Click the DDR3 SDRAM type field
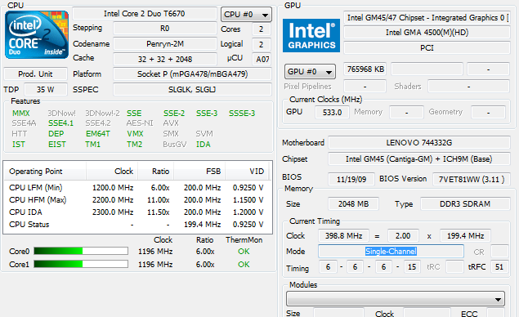The height and width of the screenshot is (317, 519). pos(465,203)
